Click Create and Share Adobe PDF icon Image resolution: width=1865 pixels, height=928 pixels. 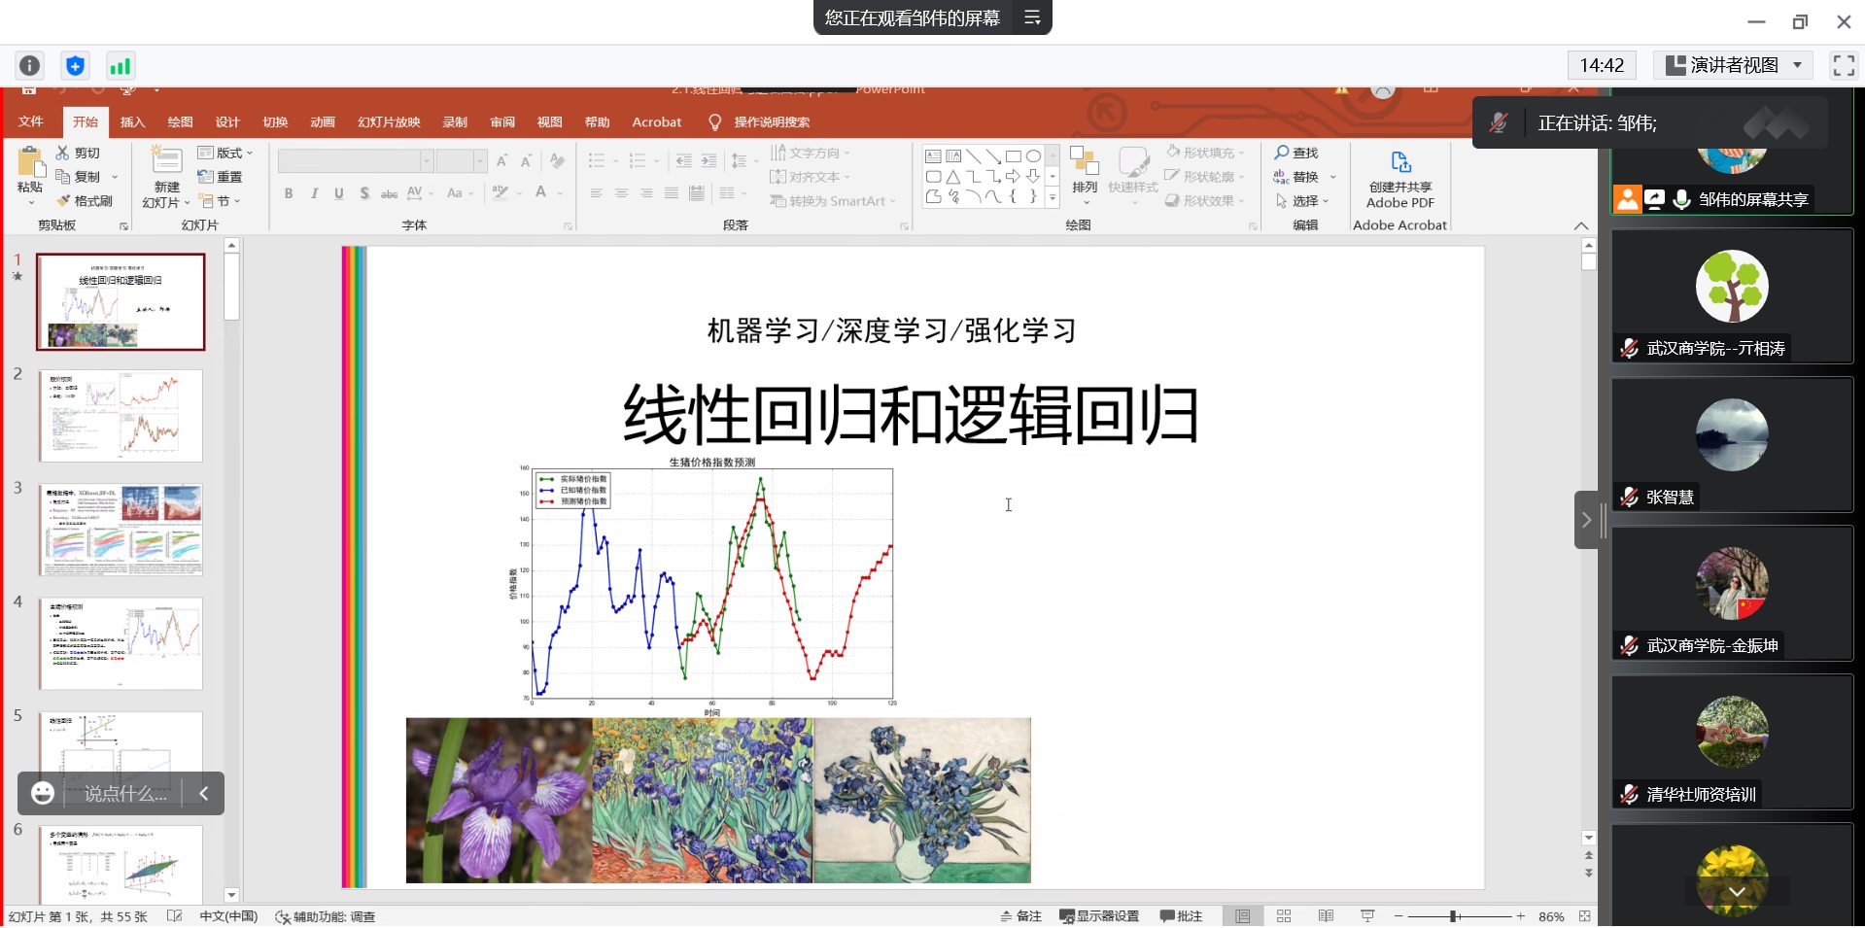pyautogui.click(x=1399, y=162)
